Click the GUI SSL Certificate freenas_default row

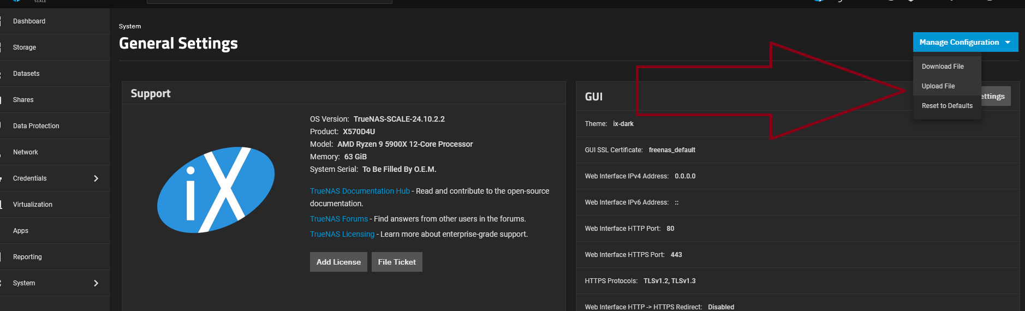pos(797,150)
